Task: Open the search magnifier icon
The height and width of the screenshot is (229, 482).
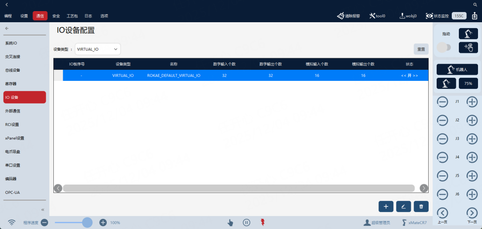Action: pos(475,4)
